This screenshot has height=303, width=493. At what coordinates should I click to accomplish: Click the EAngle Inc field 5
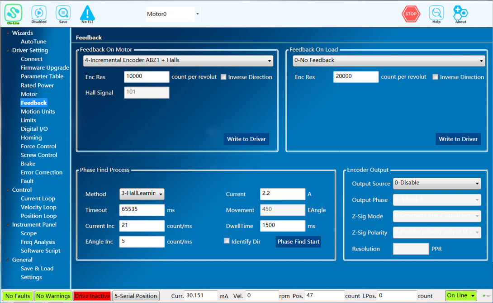tap(142, 241)
